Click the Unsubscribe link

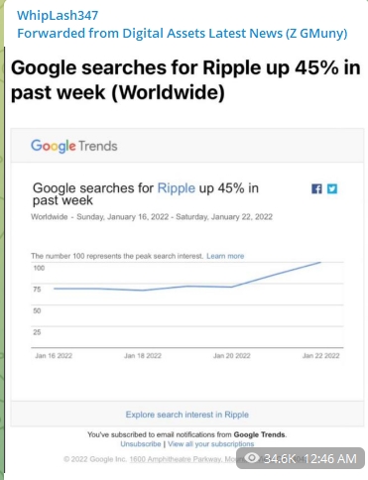pos(141,444)
